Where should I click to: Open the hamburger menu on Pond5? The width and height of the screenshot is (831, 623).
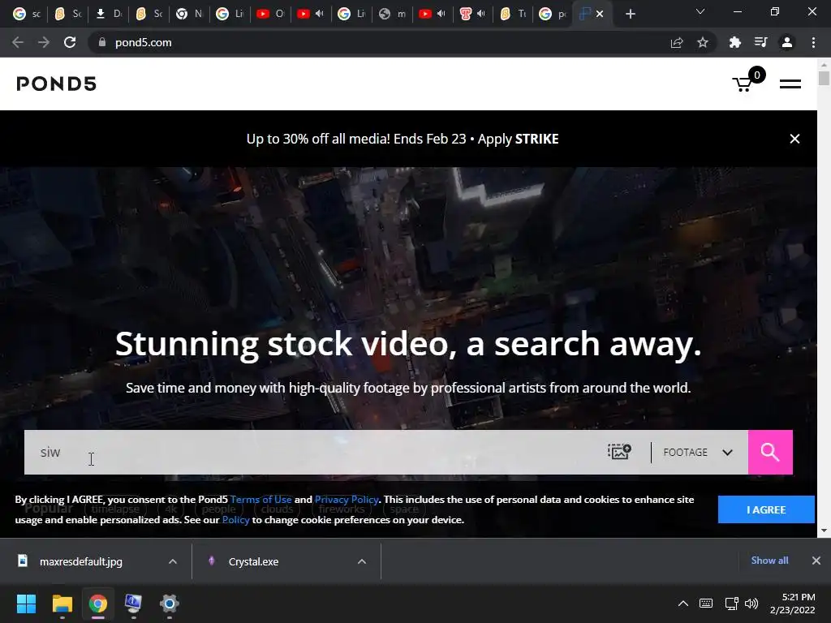(x=790, y=84)
